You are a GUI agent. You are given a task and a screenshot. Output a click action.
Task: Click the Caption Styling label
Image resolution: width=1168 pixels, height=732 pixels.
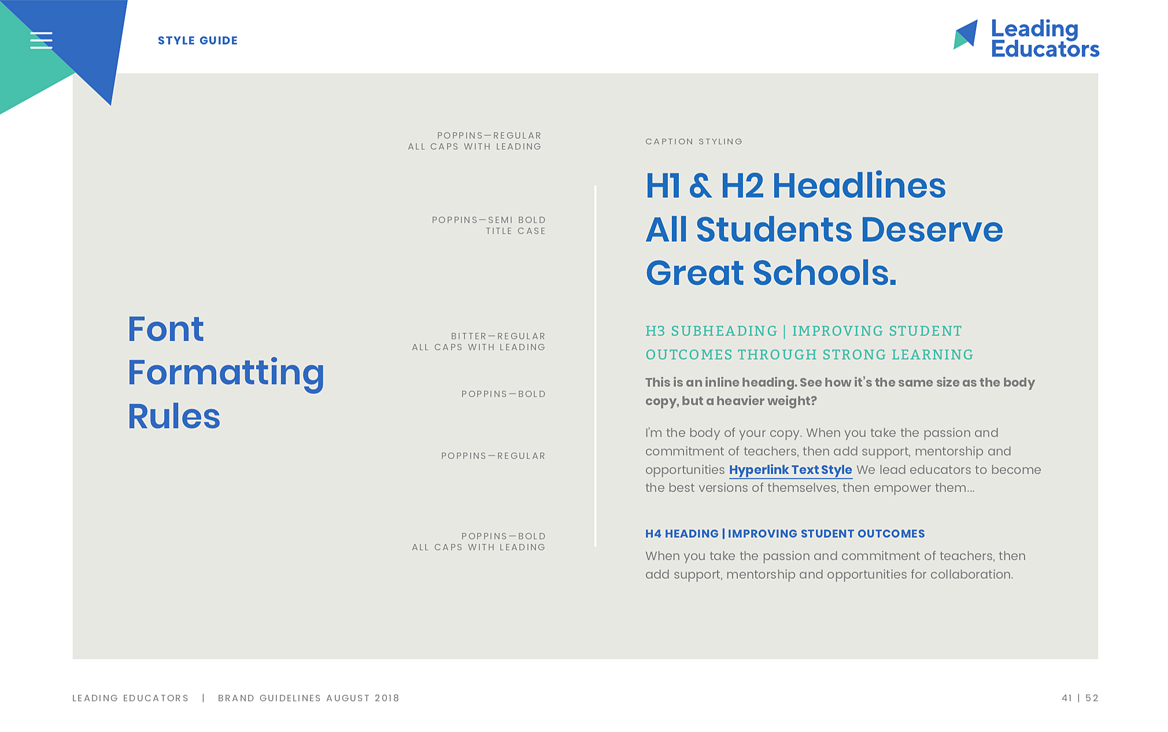click(x=693, y=142)
